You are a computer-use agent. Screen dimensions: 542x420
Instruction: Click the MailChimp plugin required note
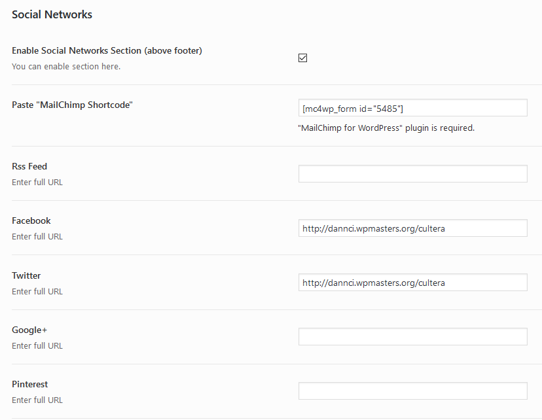click(386, 128)
